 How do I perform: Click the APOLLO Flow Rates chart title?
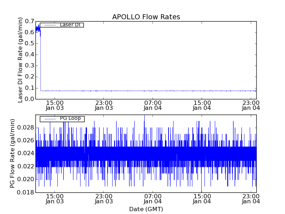[x=146, y=17]
